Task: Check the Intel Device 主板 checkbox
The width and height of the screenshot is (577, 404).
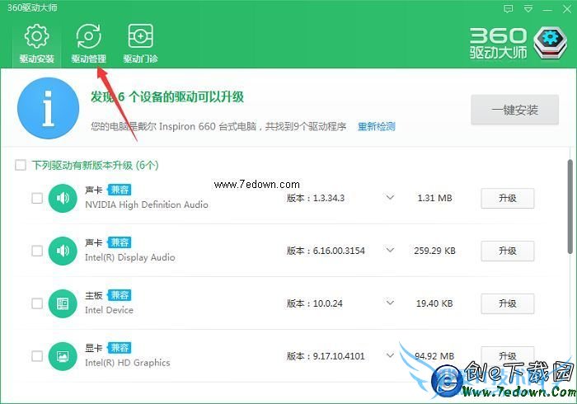Action: tap(37, 303)
